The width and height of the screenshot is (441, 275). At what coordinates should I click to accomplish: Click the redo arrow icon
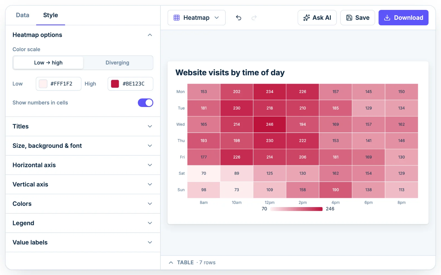(x=254, y=18)
